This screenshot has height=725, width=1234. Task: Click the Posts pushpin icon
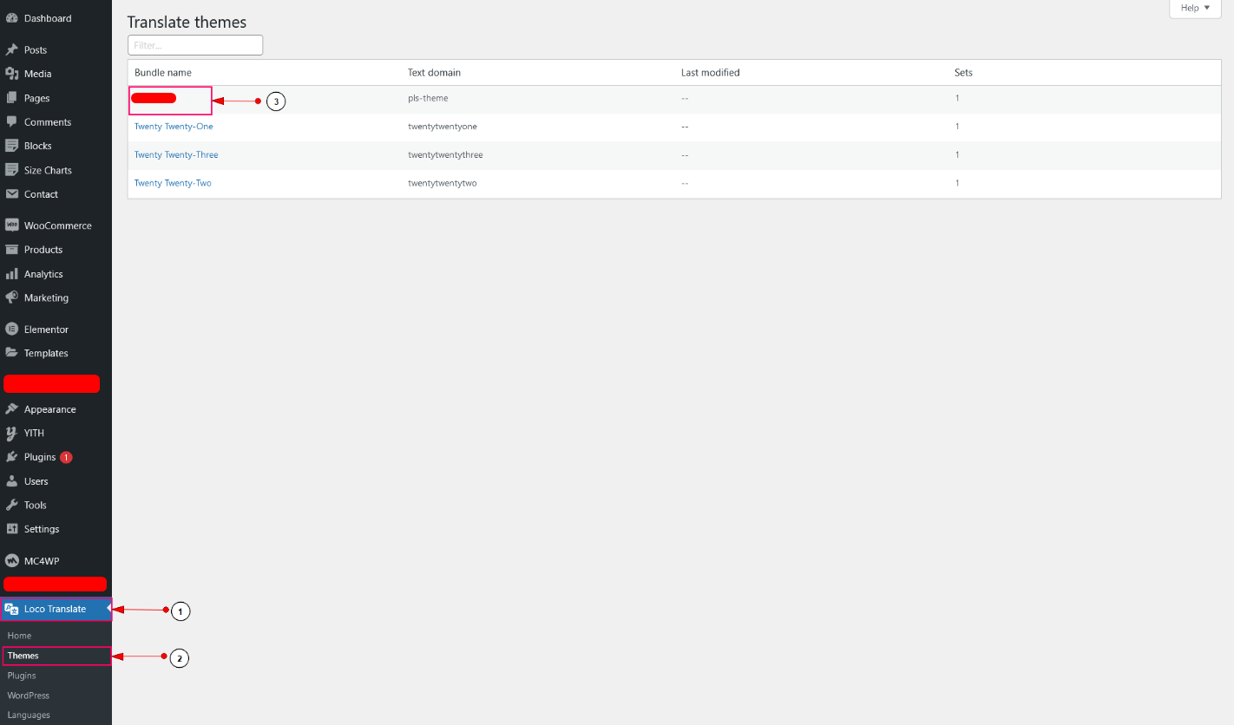[x=12, y=50]
